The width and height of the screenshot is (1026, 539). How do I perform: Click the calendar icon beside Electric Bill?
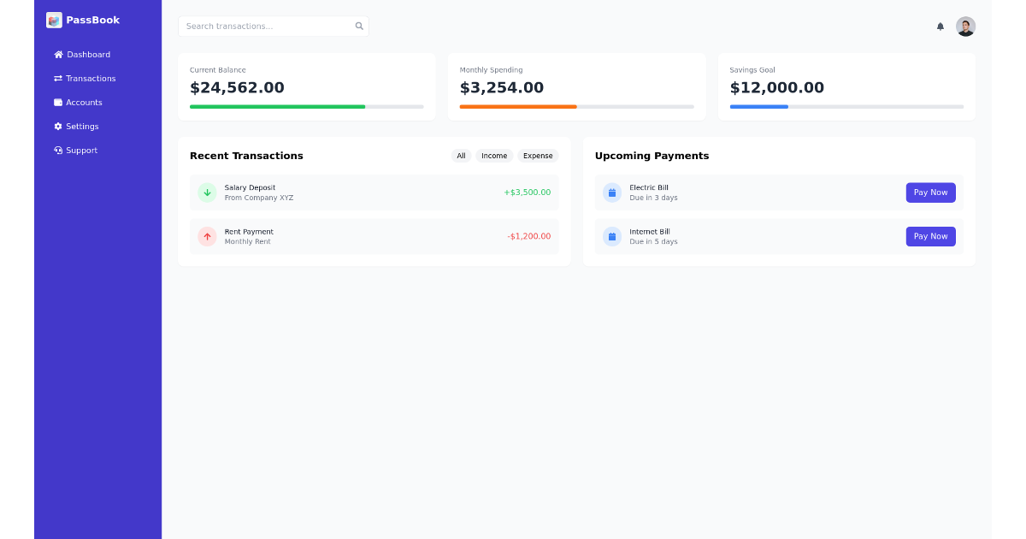coord(612,192)
